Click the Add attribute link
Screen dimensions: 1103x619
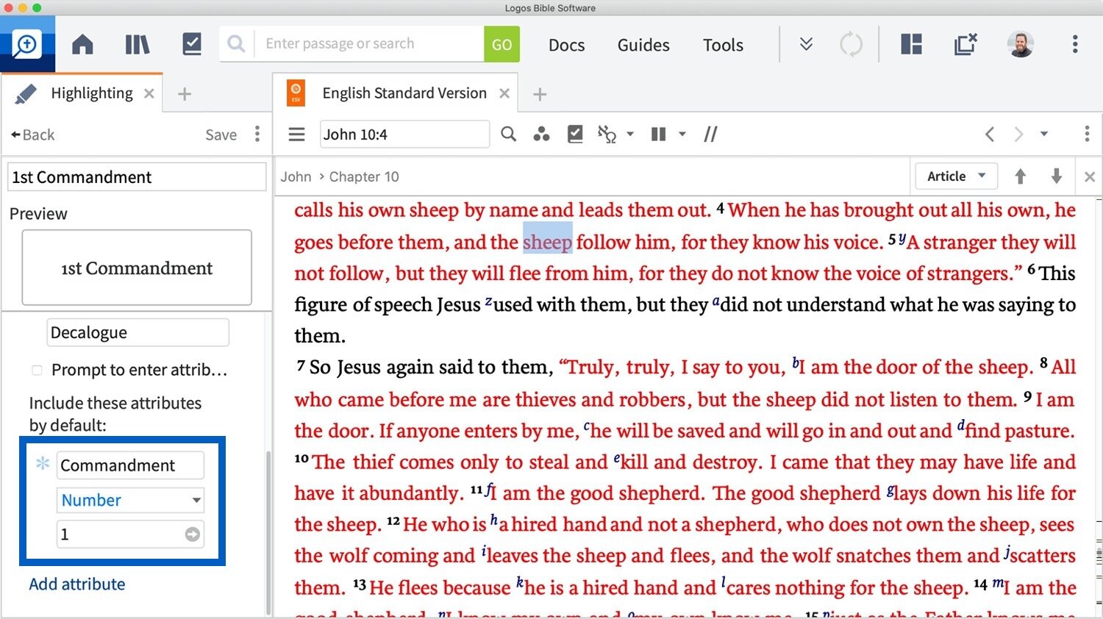coord(76,584)
